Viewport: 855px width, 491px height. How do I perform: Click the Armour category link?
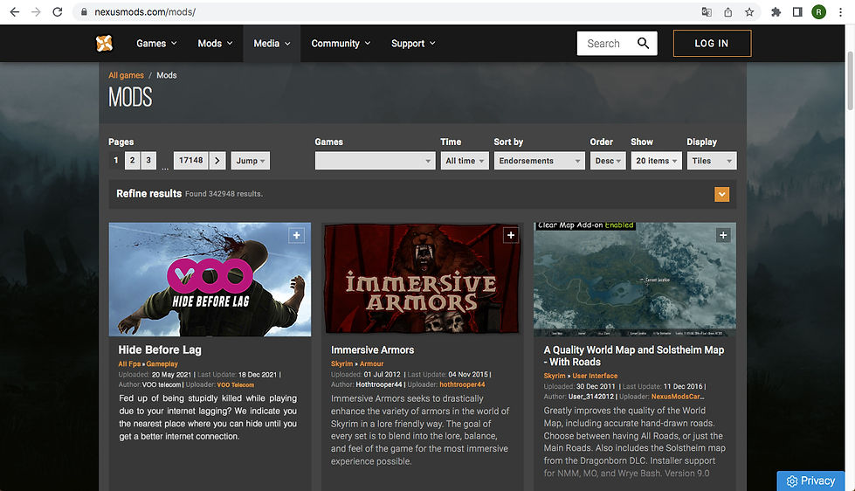pyautogui.click(x=371, y=364)
